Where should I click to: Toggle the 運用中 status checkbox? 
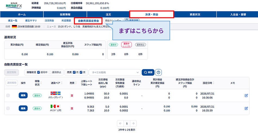(x=39, y=72)
